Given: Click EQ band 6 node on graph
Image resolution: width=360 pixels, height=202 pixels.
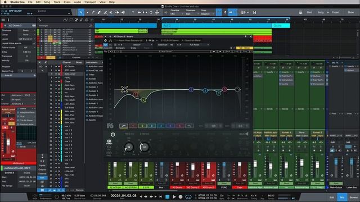Looking at the screenshot, I should [224, 89].
